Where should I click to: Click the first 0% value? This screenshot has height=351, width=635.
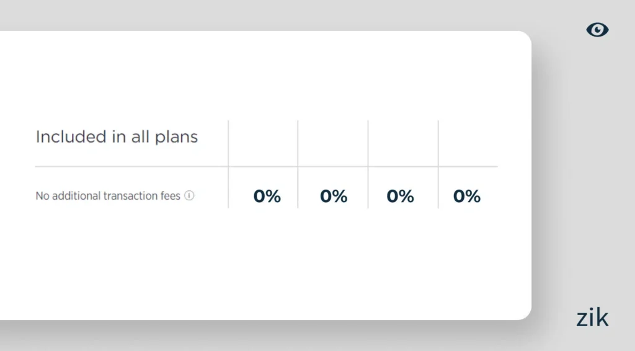[267, 197]
